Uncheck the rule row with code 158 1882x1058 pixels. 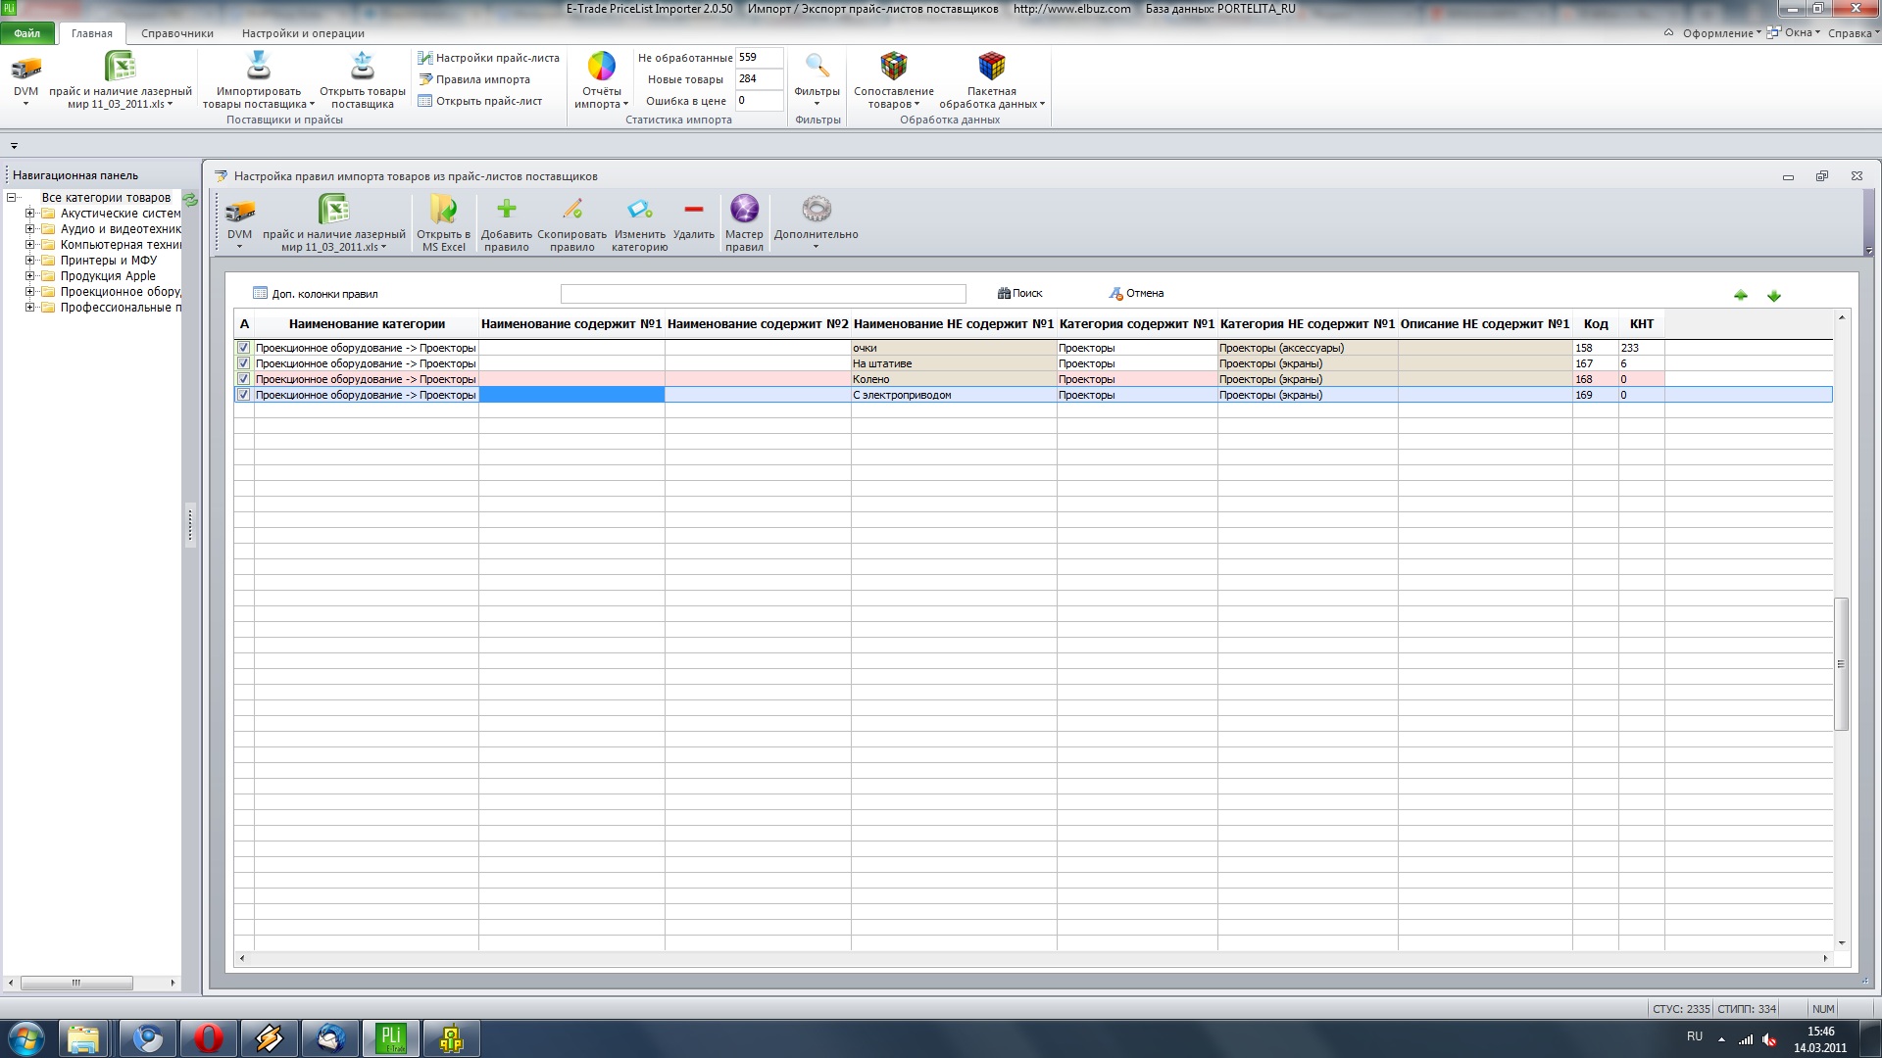[243, 348]
